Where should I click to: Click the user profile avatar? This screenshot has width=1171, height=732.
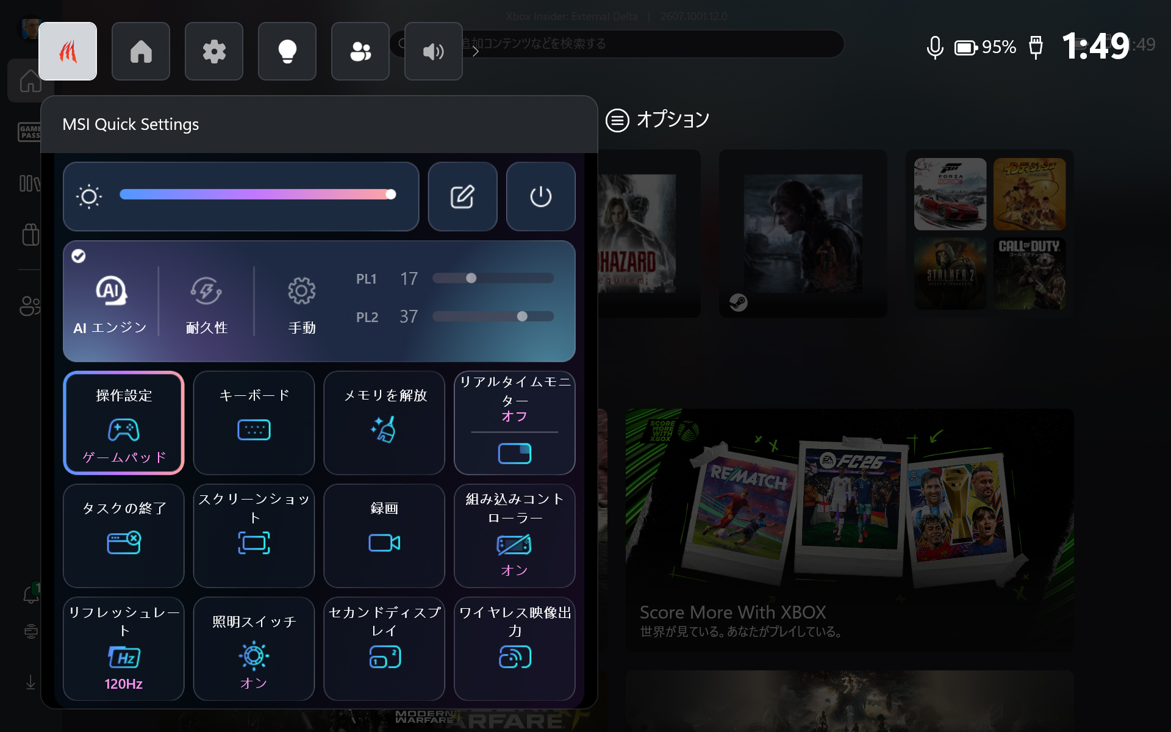[29, 29]
